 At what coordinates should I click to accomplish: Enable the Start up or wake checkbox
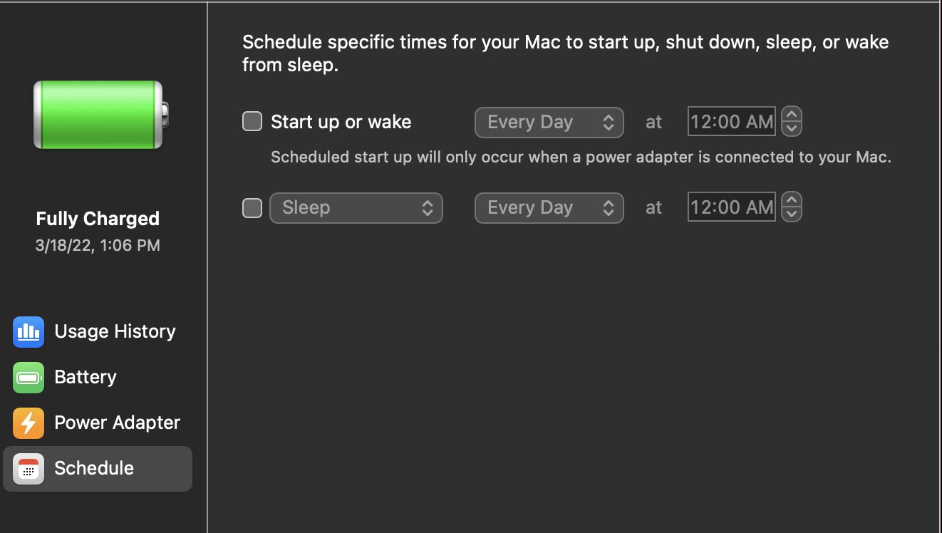(252, 122)
